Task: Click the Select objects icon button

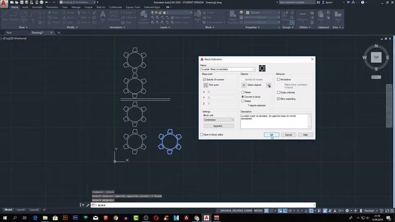Action: tap(244, 85)
